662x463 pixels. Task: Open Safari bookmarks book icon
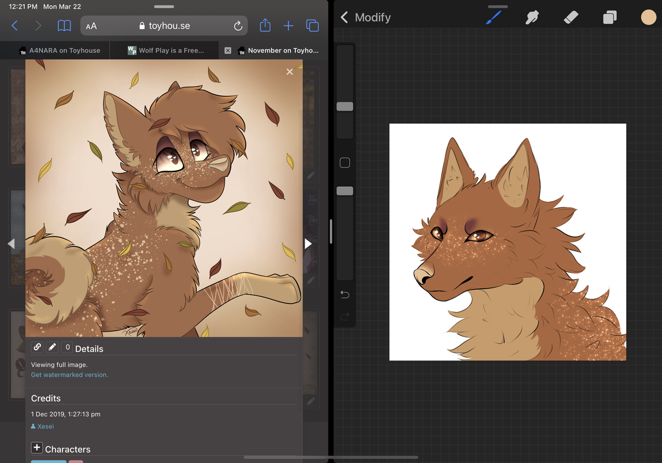click(x=64, y=26)
